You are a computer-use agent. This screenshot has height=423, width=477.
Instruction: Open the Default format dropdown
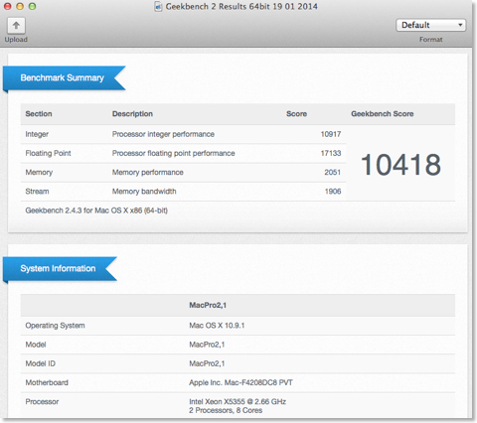pos(431,25)
